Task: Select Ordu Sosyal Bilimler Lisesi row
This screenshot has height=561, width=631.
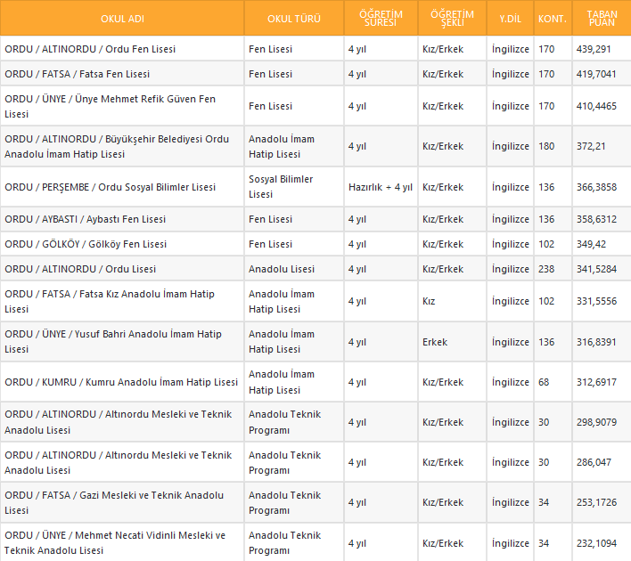Action: click(110, 187)
